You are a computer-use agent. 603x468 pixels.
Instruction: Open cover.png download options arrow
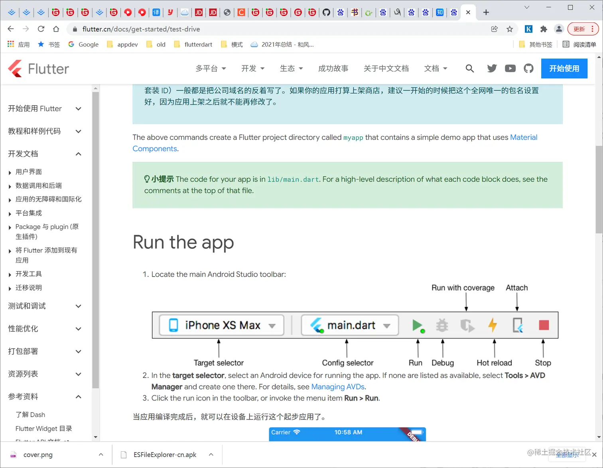pyautogui.click(x=101, y=454)
